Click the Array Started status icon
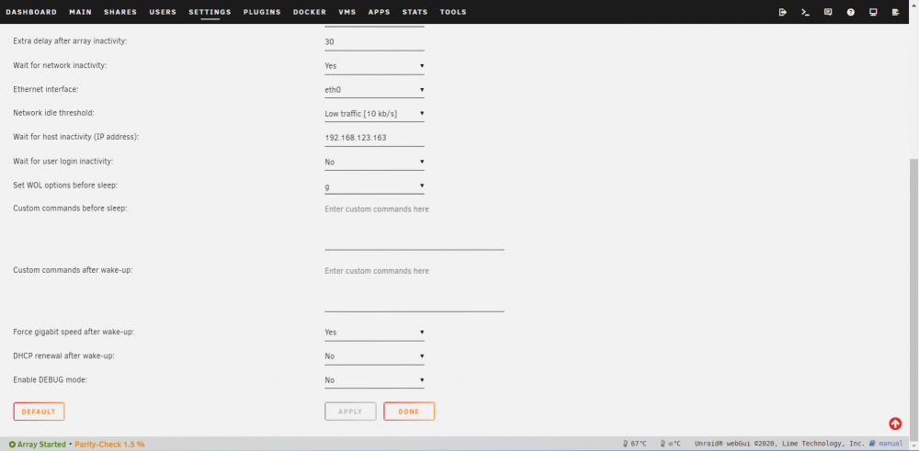Screen dimensions: 919x451 pyautogui.click(x=12, y=445)
